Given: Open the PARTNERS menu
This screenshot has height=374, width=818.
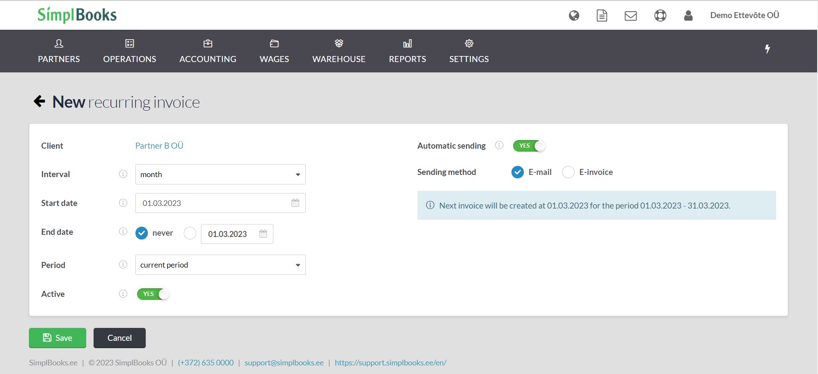Looking at the screenshot, I should pyautogui.click(x=59, y=51).
